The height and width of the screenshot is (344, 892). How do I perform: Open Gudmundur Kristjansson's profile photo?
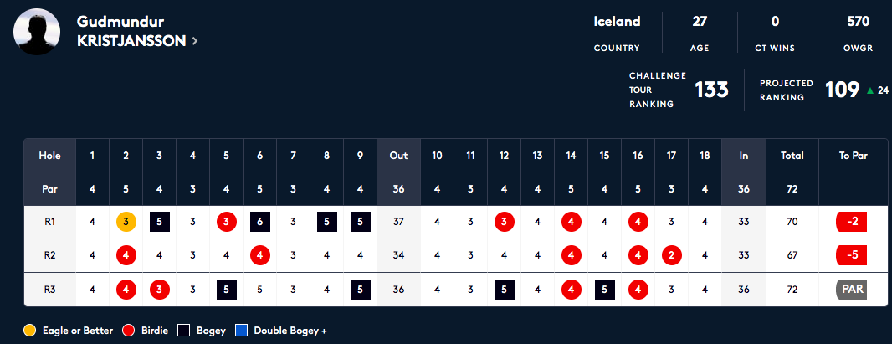pos(37,32)
